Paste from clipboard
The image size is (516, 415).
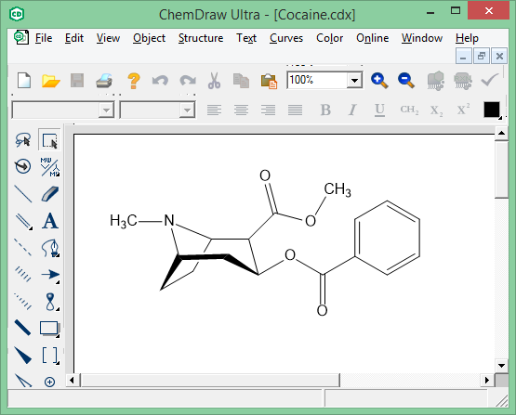click(x=269, y=81)
